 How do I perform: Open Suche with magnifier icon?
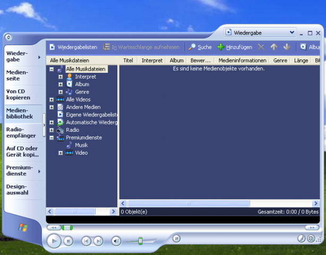[x=200, y=47]
